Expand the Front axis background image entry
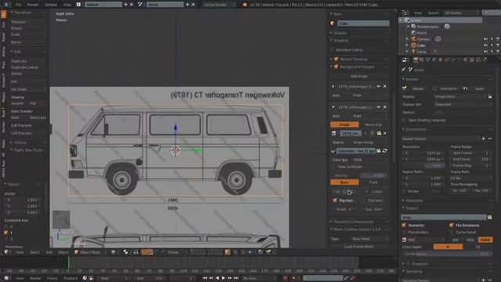501x282 pixels. (333, 86)
